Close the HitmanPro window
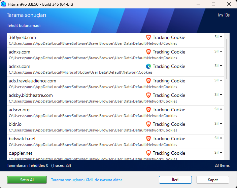 (x=229, y=4)
